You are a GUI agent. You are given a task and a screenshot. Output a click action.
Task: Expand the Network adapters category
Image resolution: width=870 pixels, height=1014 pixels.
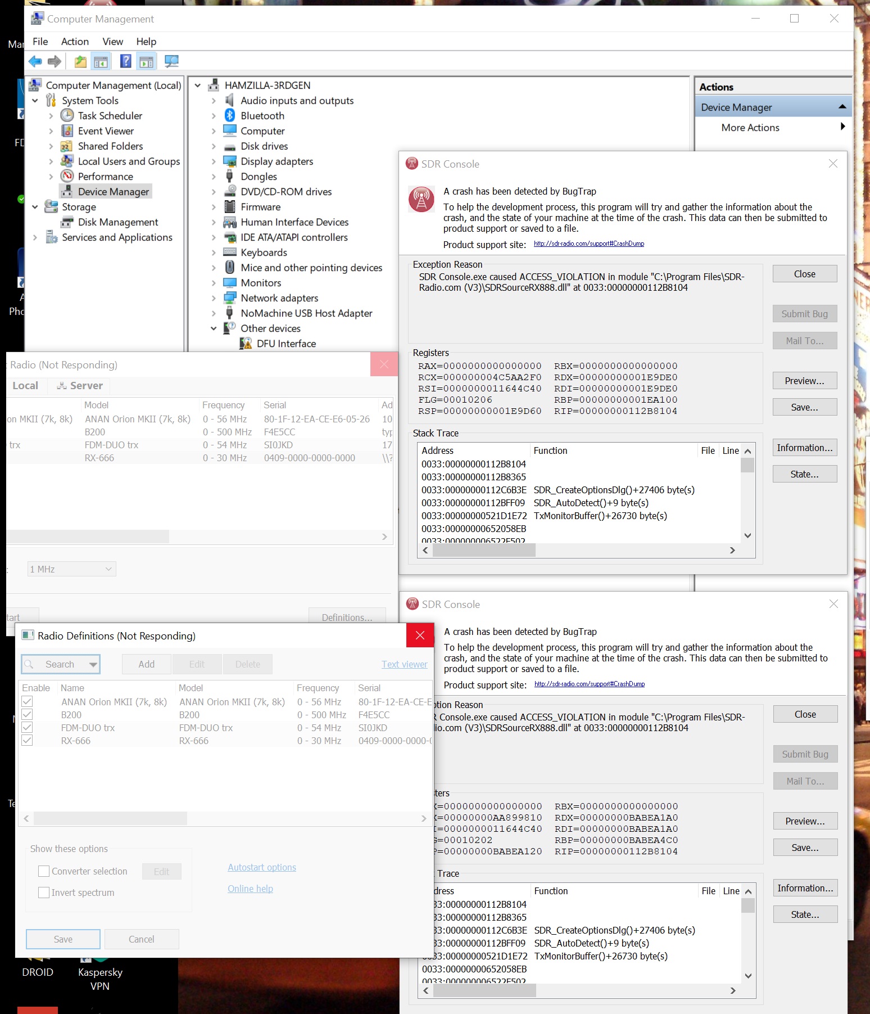pos(214,298)
